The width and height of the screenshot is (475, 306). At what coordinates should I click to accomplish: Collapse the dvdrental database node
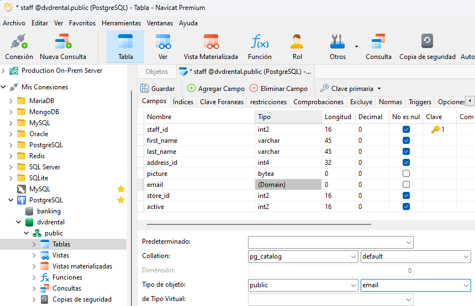pos(18,222)
